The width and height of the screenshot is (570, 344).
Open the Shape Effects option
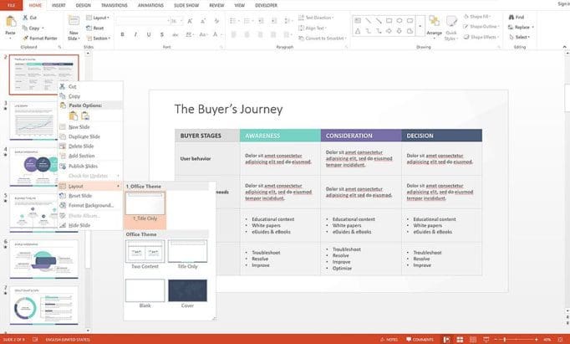click(481, 37)
